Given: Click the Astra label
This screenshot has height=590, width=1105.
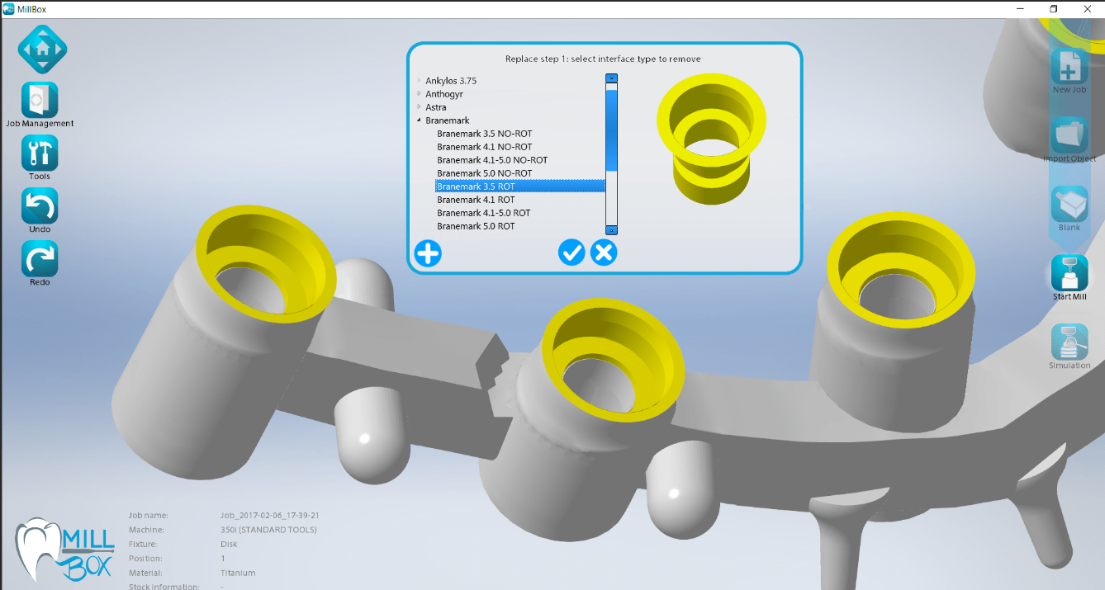Looking at the screenshot, I should pos(436,107).
